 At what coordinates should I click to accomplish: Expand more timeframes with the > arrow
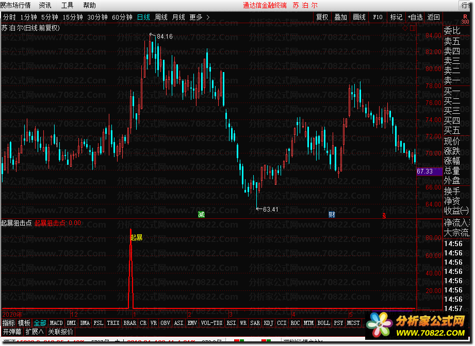pyautogui.click(x=208, y=17)
